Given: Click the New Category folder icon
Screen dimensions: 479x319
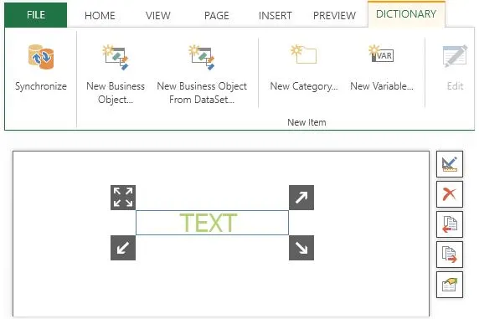Looking at the screenshot, I should pyautogui.click(x=304, y=54).
